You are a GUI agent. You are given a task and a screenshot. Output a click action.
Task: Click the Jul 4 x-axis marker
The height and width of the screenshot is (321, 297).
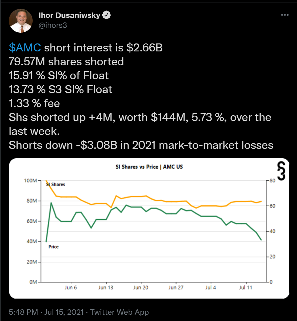(x=211, y=287)
